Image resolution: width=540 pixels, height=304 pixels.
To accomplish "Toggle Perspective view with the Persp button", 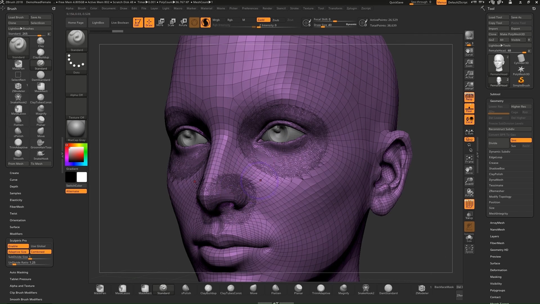I will click(x=469, y=97).
